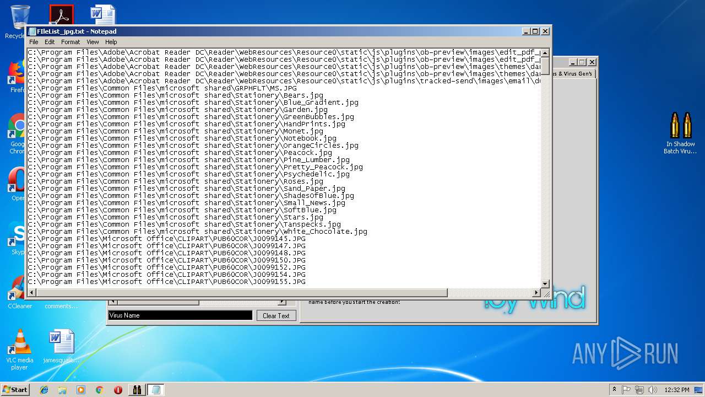Click background window's horizontal scrollbar right arrow
Viewport: 705px width, 397px height.
(x=282, y=302)
